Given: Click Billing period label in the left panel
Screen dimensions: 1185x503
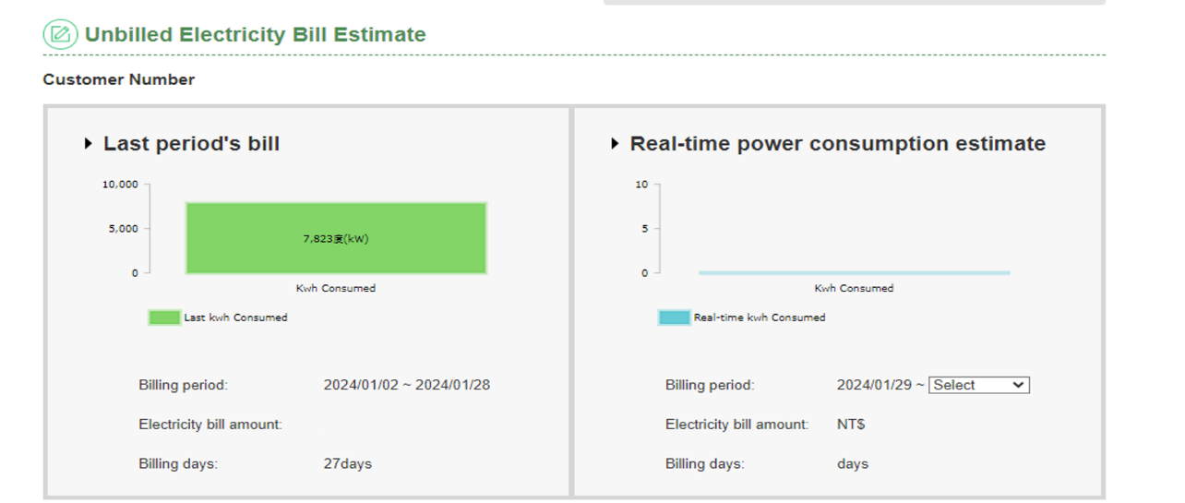Looking at the screenshot, I should coord(183,385).
